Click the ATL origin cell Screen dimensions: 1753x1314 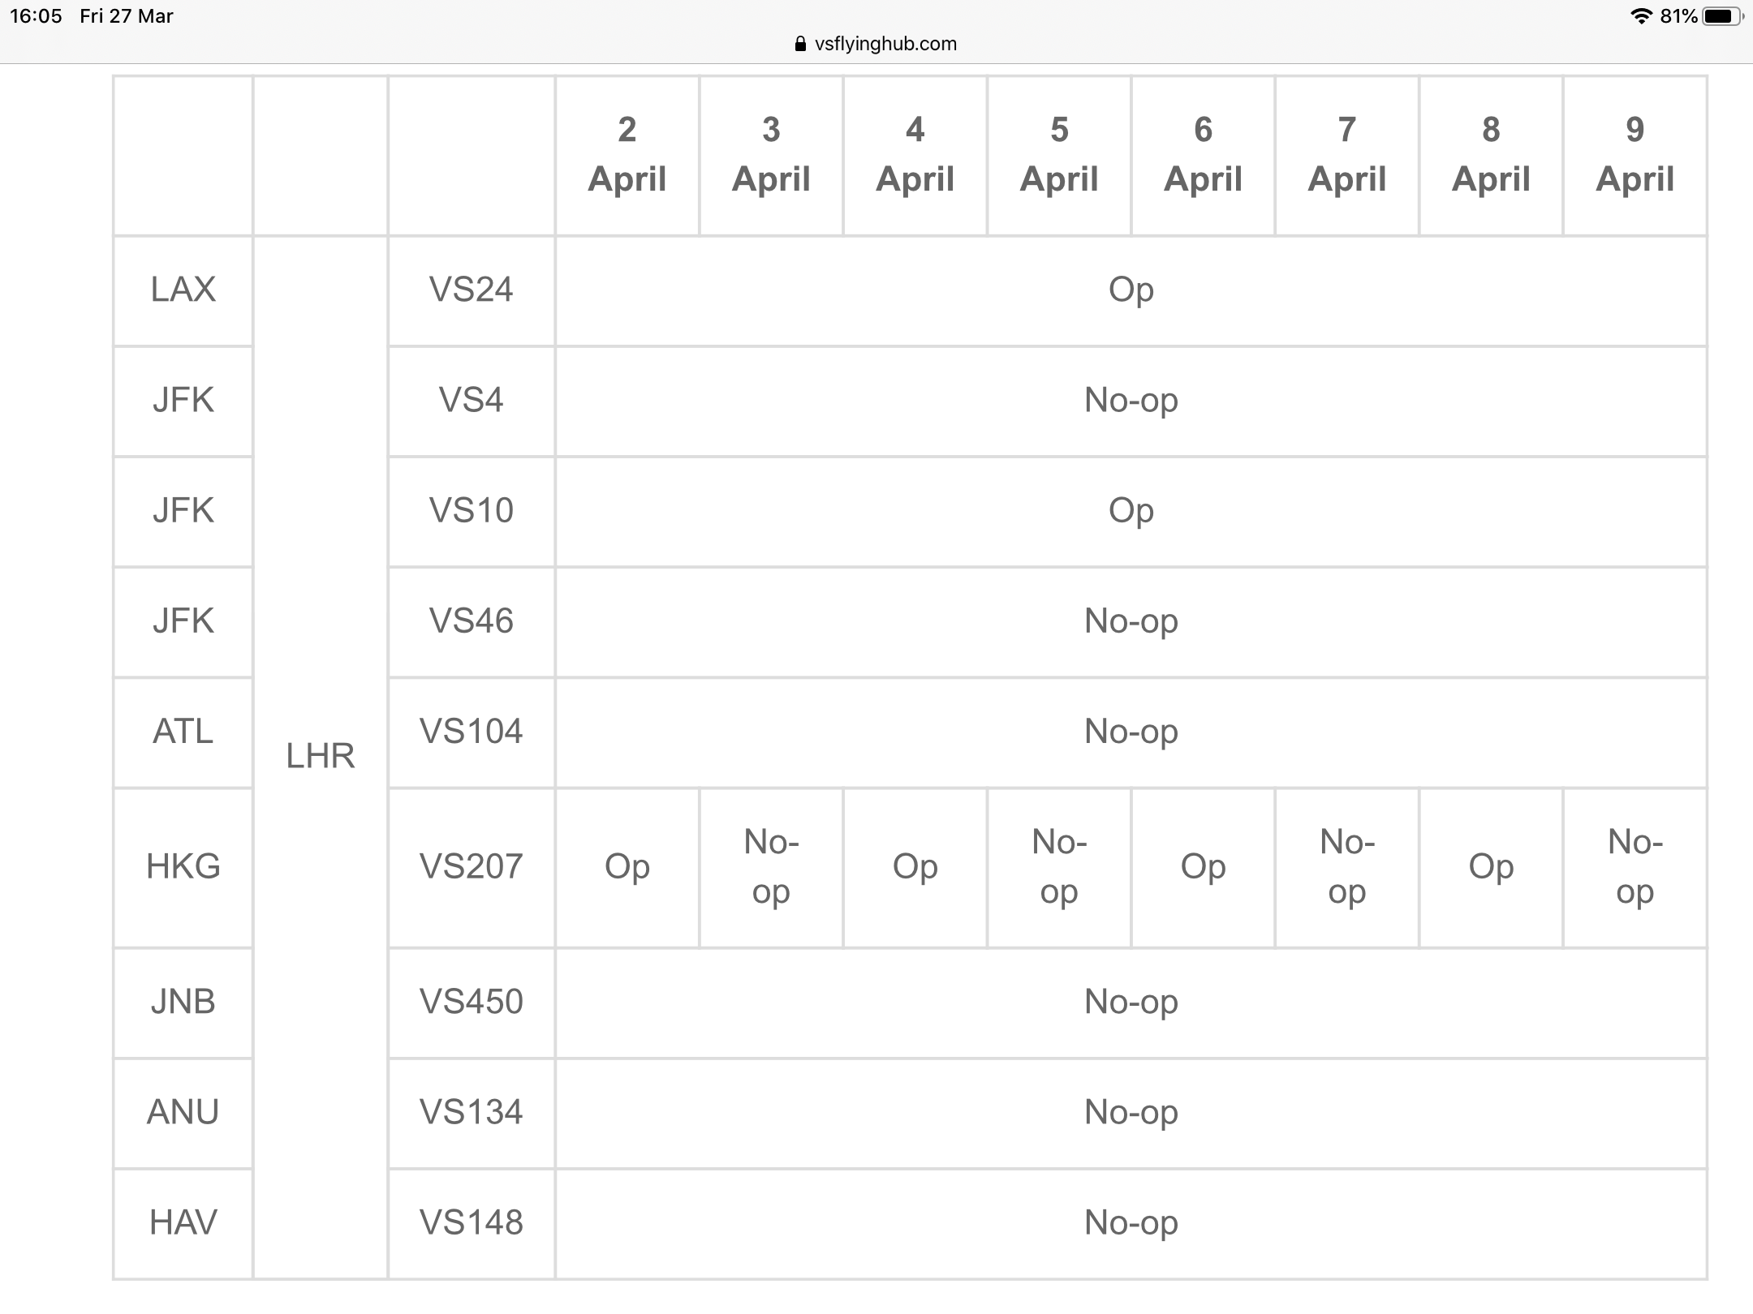click(183, 732)
